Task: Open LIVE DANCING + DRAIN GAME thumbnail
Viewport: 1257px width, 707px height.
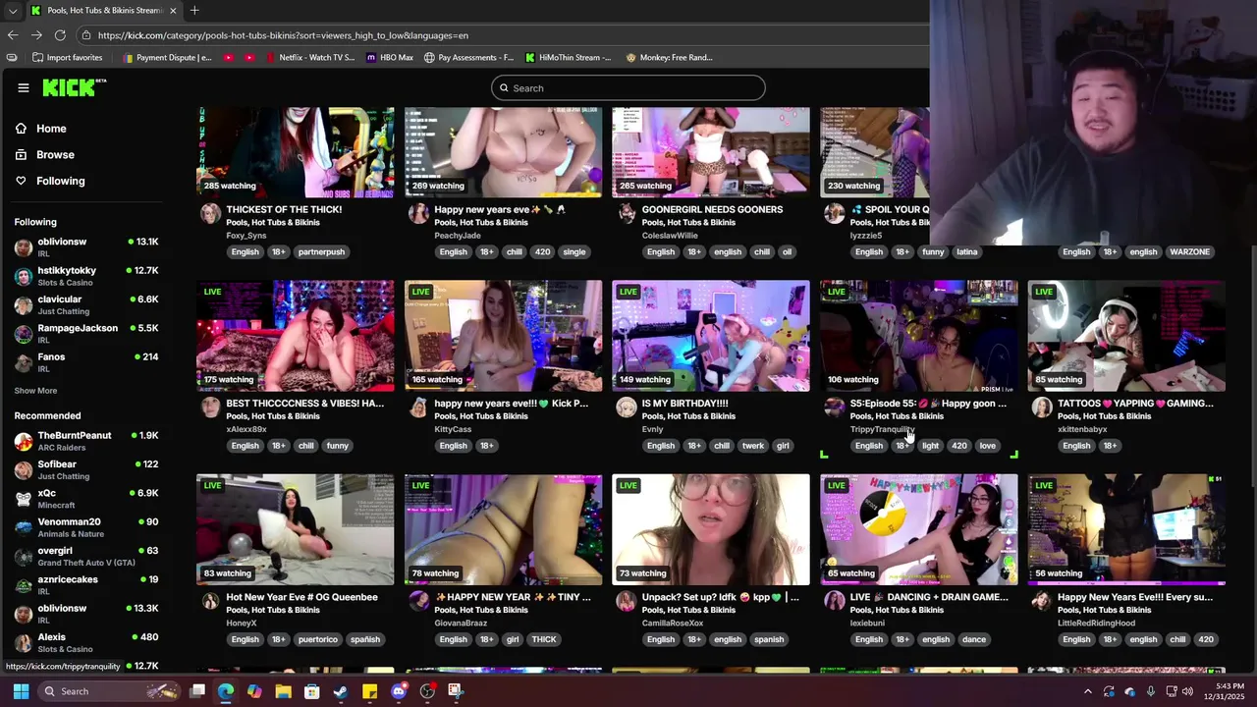Action: click(919, 529)
